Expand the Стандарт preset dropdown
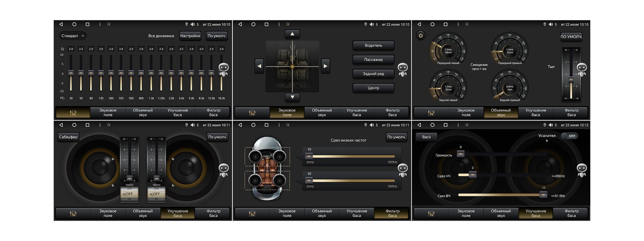Viewport: 644px width, 241px height. [x=72, y=36]
